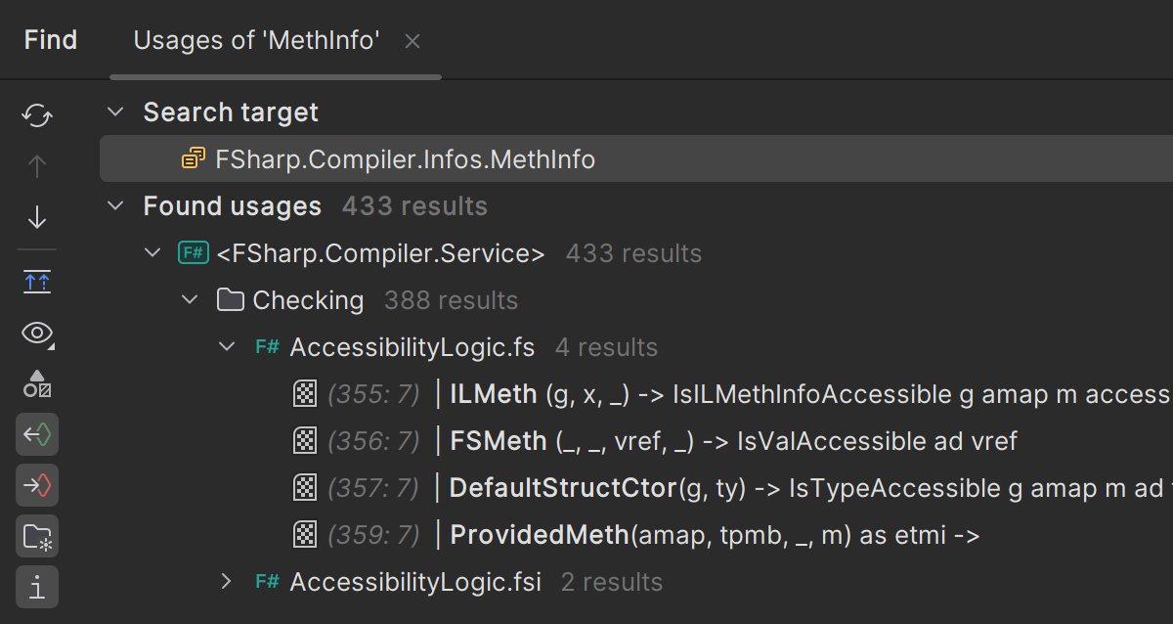The height and width of the screenshot is (624, 1173).
Task: Close the Usages of 'MethInfo' tab
Action: [x=413, y=41]
